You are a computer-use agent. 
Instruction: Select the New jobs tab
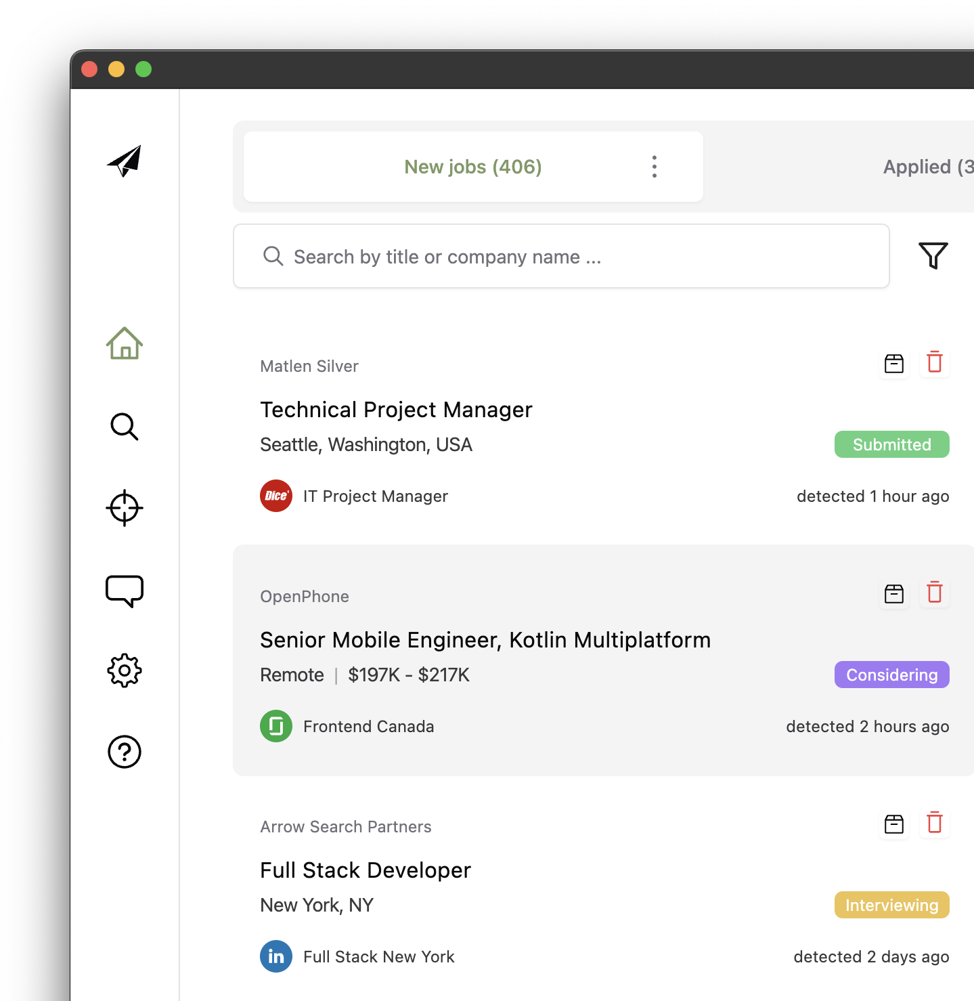coord(472,167)
